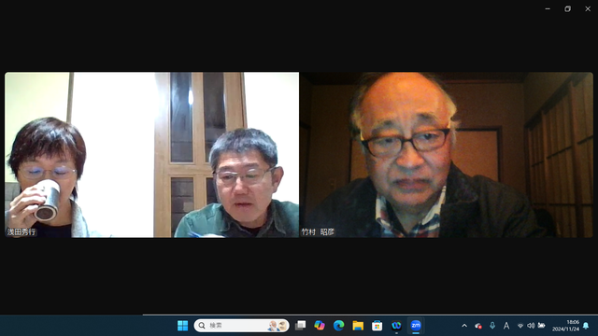Open Microsoft Store from the taskbar
Image resolution: width=598 pixels, height=336 pixels.
[377, 326]
